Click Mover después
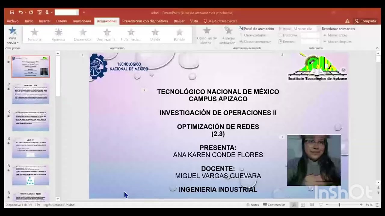385x216 pixels. pyautogui.click(x=337, y=42)
